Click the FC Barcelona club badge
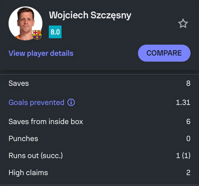The image size is (199, 186). click(x=37, y=35)
